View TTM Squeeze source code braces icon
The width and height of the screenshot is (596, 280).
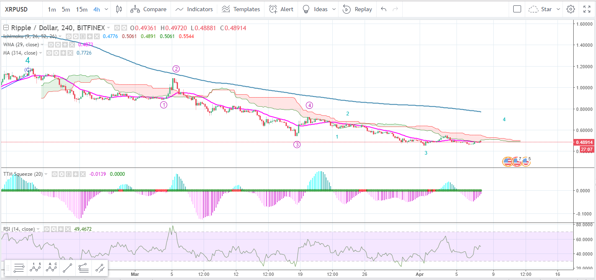[69, 174]
